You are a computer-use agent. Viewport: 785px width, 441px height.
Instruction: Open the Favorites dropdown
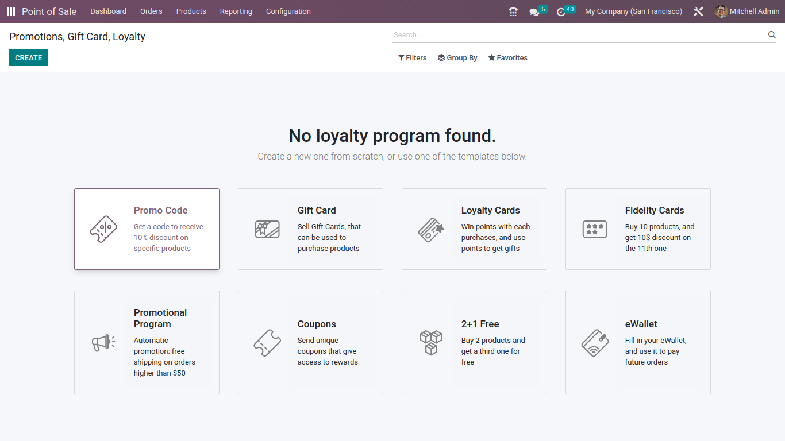507,58
